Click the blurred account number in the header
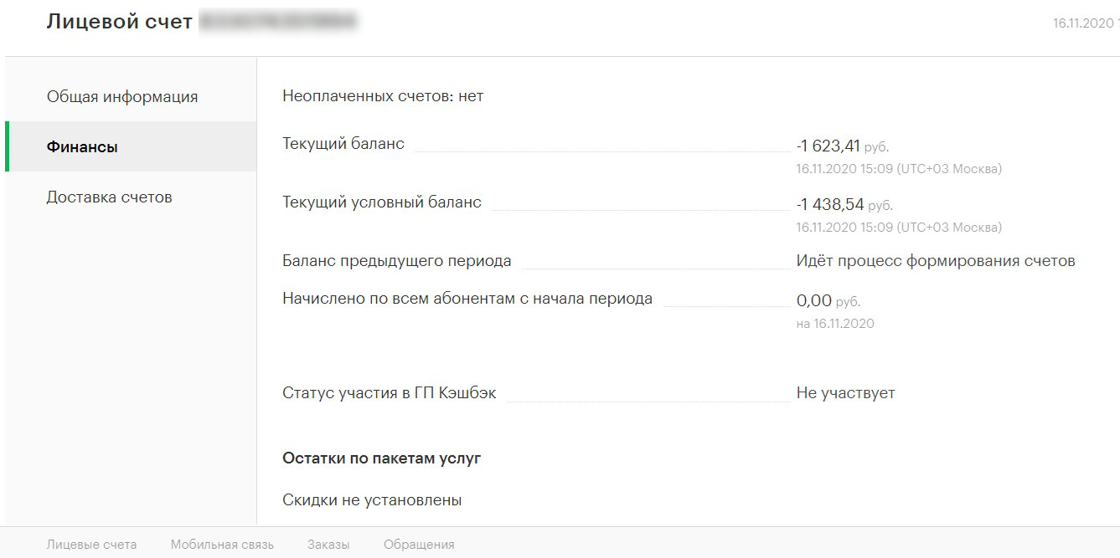This screenshot has width=1120, height=558. point(276,22)
